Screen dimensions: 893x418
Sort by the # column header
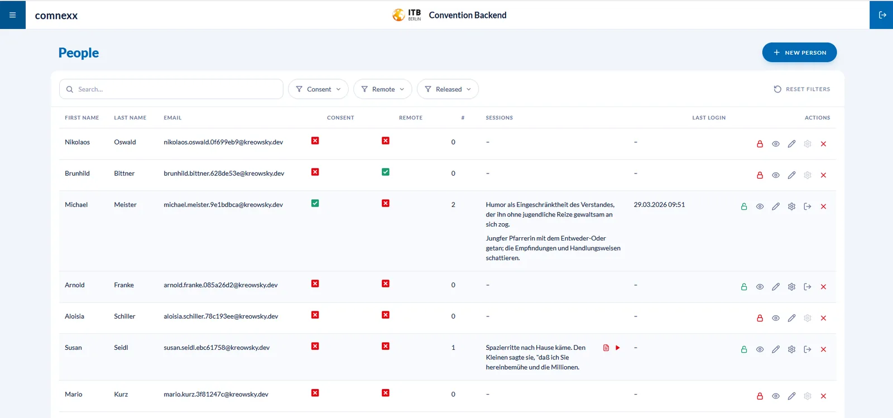pos(463,118)
